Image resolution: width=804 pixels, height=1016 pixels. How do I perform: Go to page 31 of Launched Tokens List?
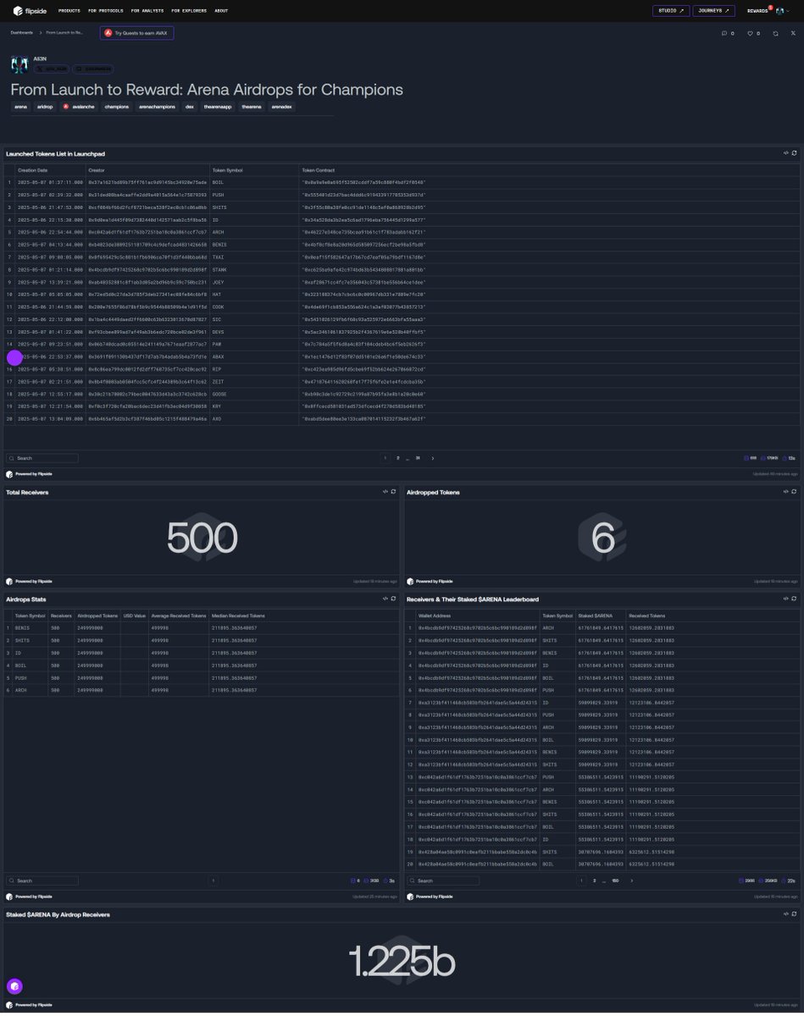pos(418,458)
